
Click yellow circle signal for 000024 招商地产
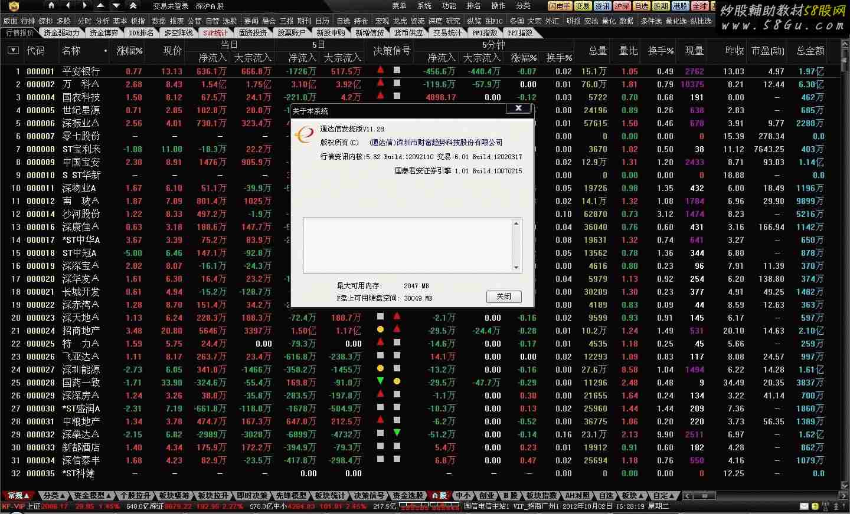click(380, 330)
